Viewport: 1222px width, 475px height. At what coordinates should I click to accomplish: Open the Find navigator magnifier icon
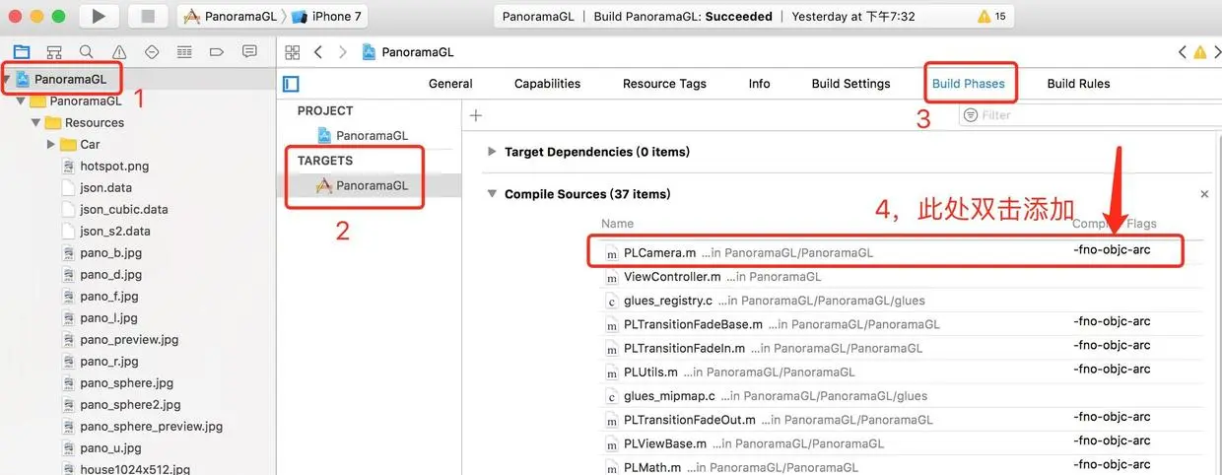pos(87,51)
